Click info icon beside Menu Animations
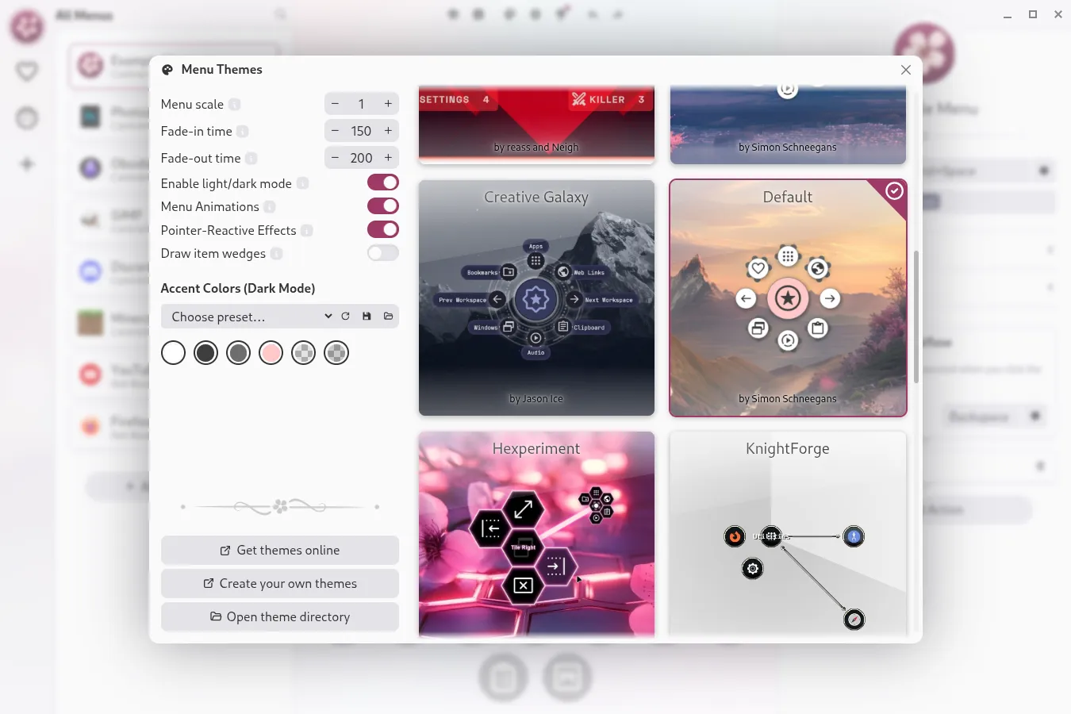This screenshot has width=1071, height=714. (x=270, y=207)
